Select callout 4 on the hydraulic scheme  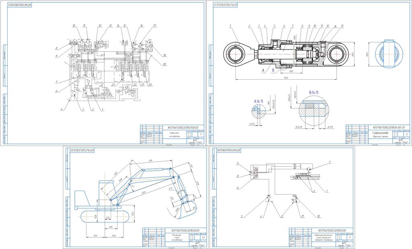tap(62, 109)
